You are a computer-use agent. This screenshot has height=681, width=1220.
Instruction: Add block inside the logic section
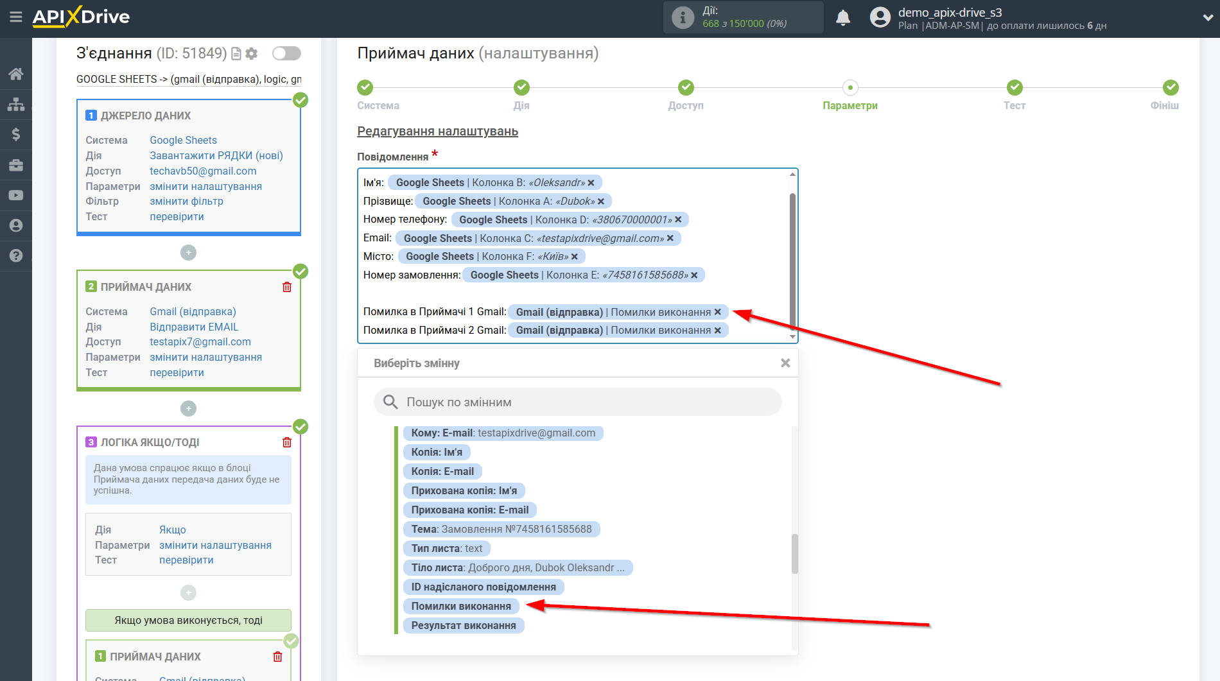click(x=188, y=592)
